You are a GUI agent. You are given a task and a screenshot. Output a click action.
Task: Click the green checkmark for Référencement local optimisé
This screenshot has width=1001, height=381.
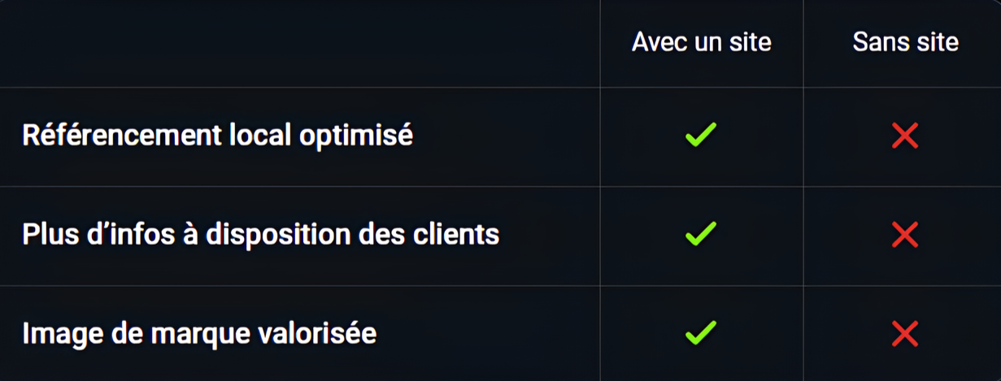pyautogui.click(x=701, y=135)
